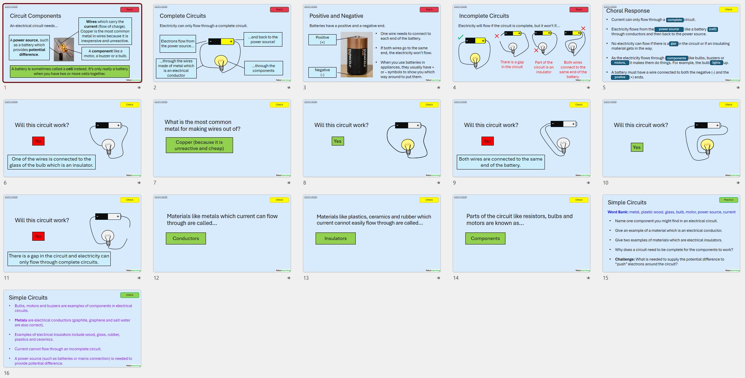Select slide 7 about most common wire metal

(222, 138)
